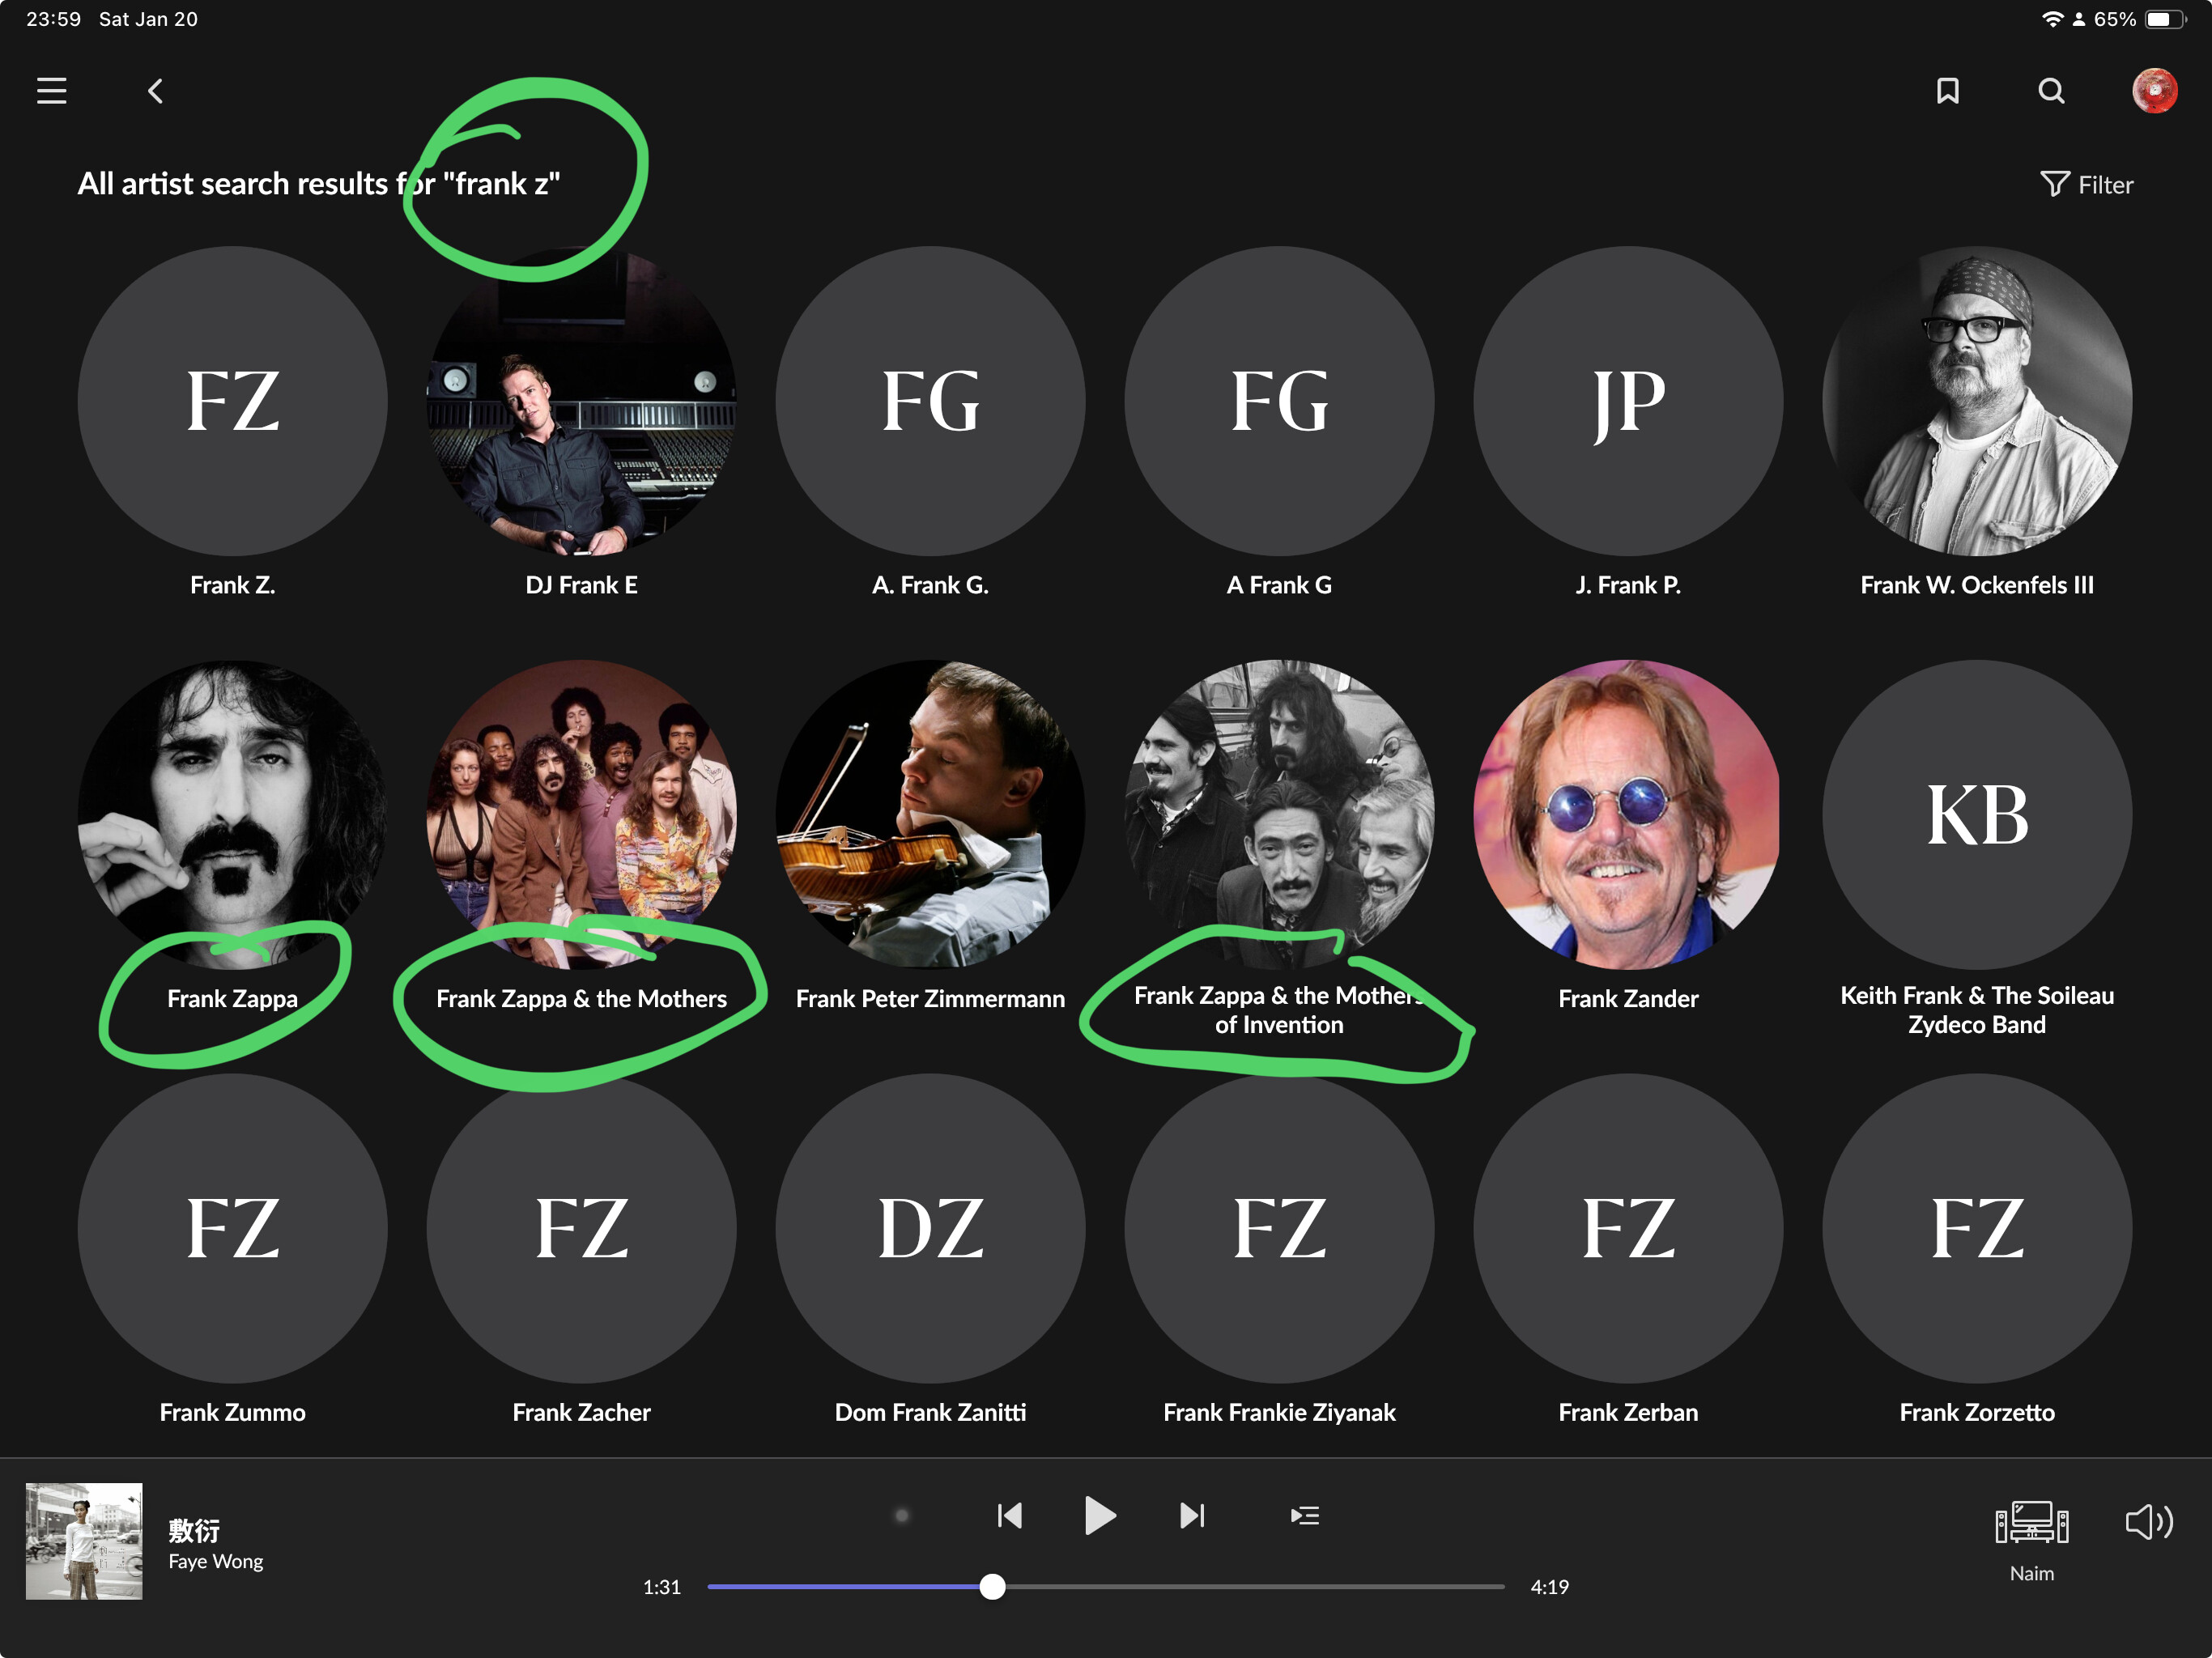Open the Filter funnel option

[2086, 185]
